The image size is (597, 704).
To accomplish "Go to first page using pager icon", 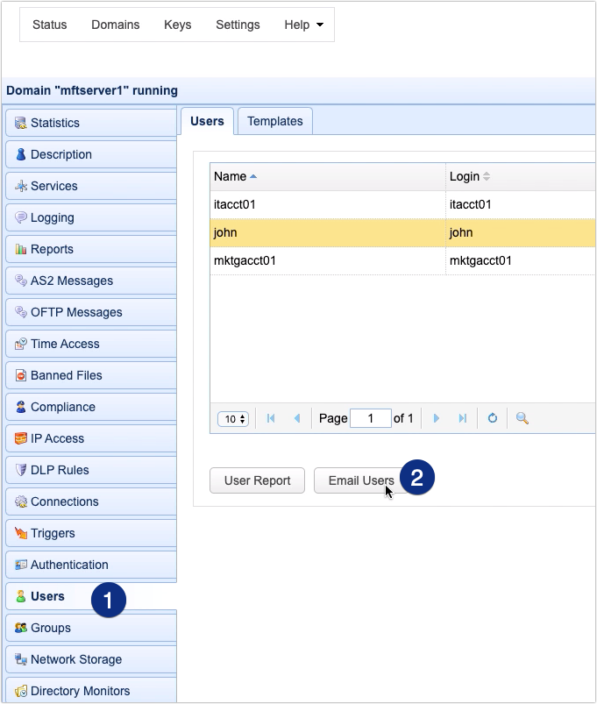I will (x=271, y=419).
